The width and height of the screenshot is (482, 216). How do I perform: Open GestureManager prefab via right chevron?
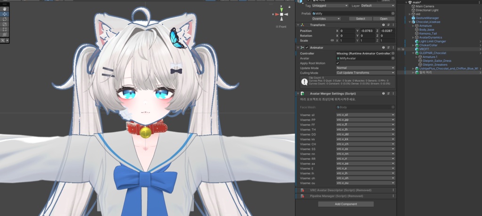(480, 18)
